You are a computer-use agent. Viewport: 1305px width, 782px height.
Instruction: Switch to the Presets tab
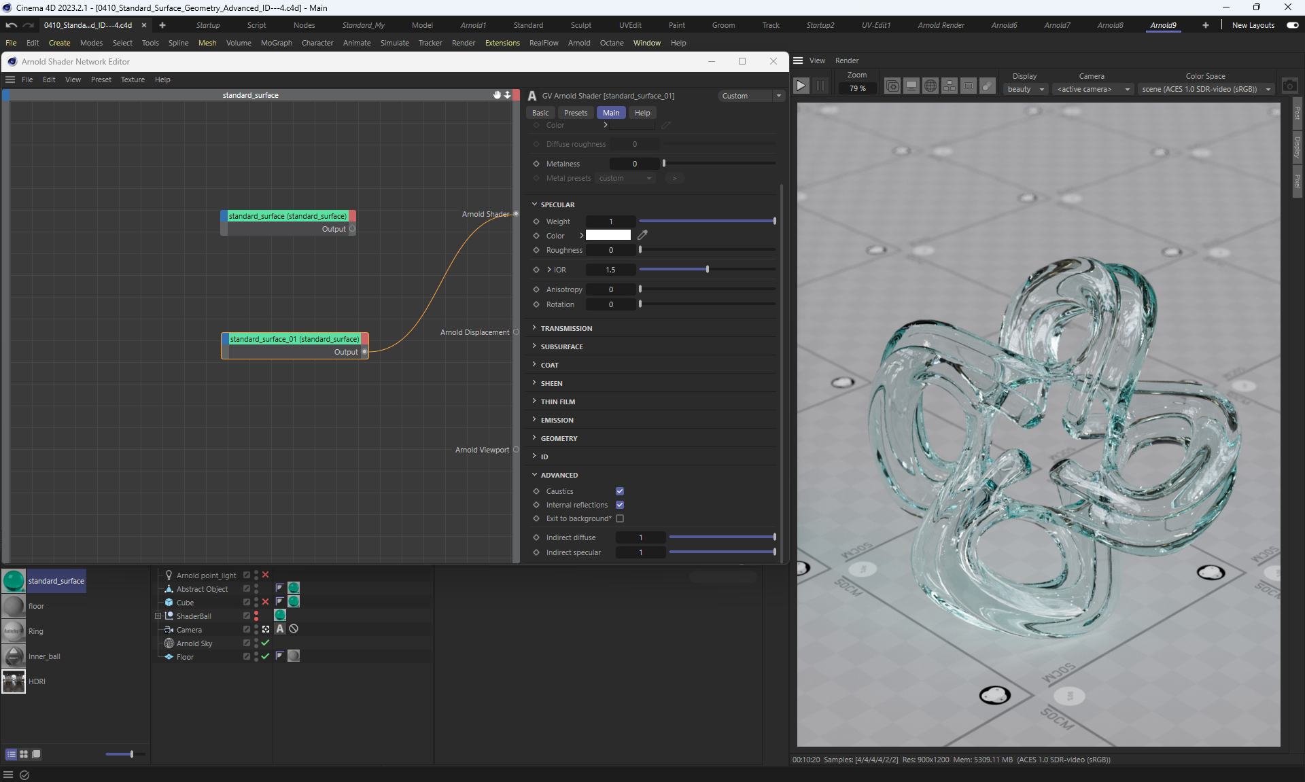tap(576, 113)
